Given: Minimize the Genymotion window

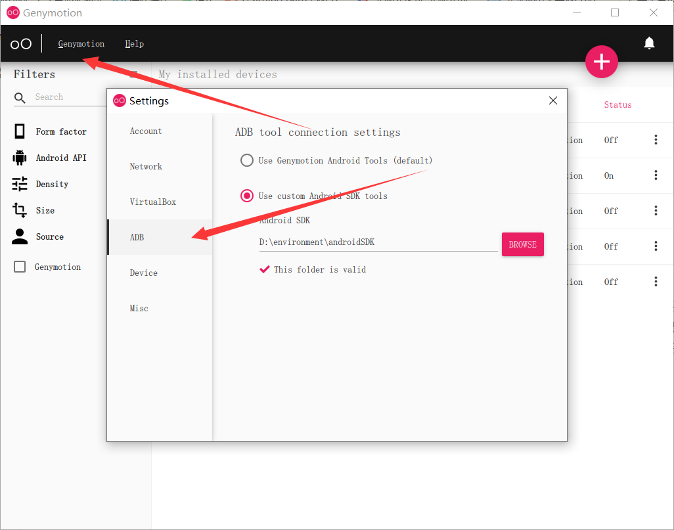Looking at the screenshot, I should pyautogui.click(x=576, y=12).
